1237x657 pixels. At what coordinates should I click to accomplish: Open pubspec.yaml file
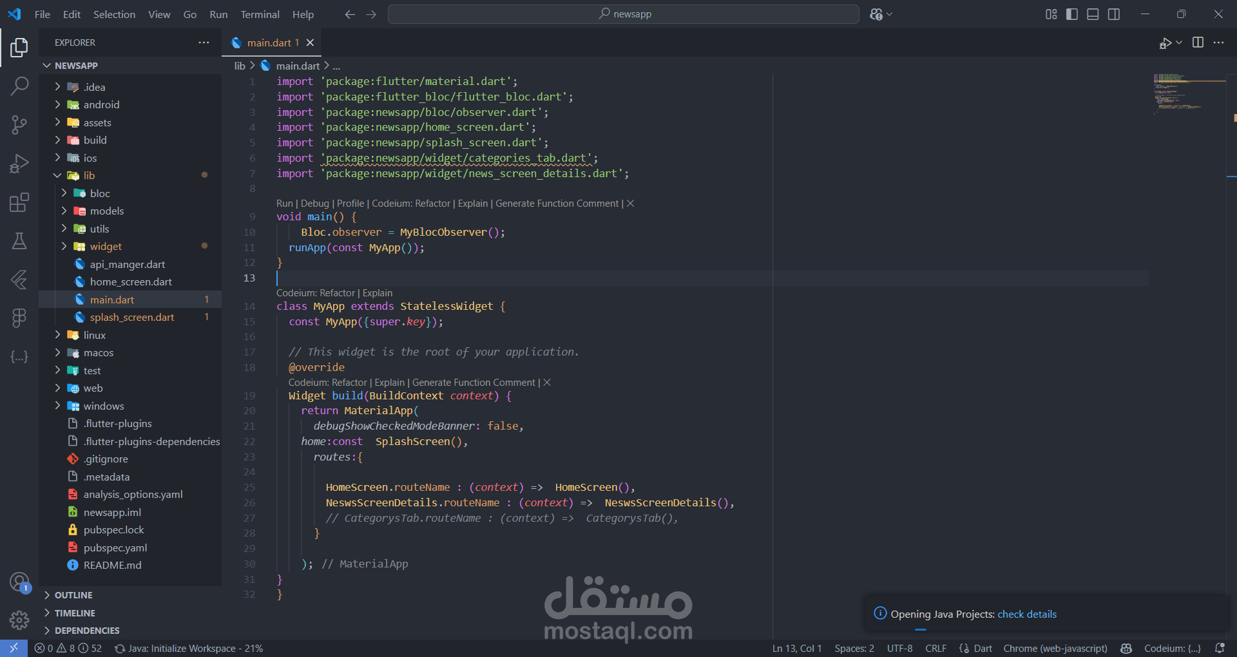[115, 547]
